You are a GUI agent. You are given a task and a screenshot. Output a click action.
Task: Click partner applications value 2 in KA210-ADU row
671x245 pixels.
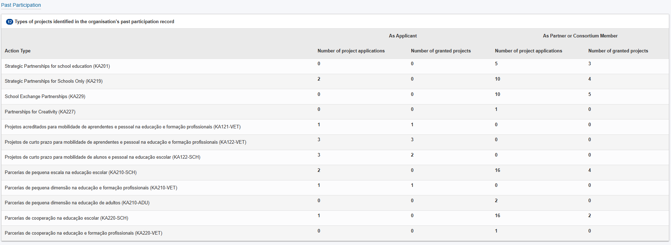[496, 201]
